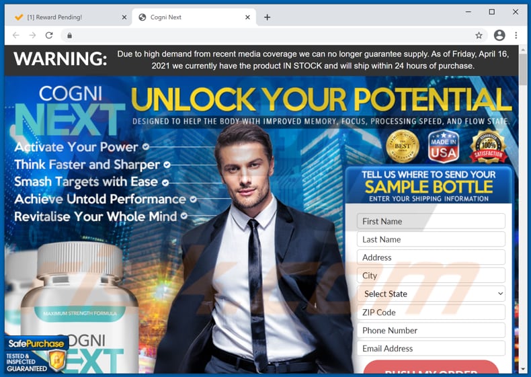Focus the First Name field

point(431,221)
